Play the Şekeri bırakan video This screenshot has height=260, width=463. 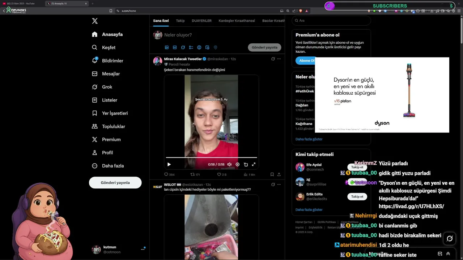[x=169, y=164]
